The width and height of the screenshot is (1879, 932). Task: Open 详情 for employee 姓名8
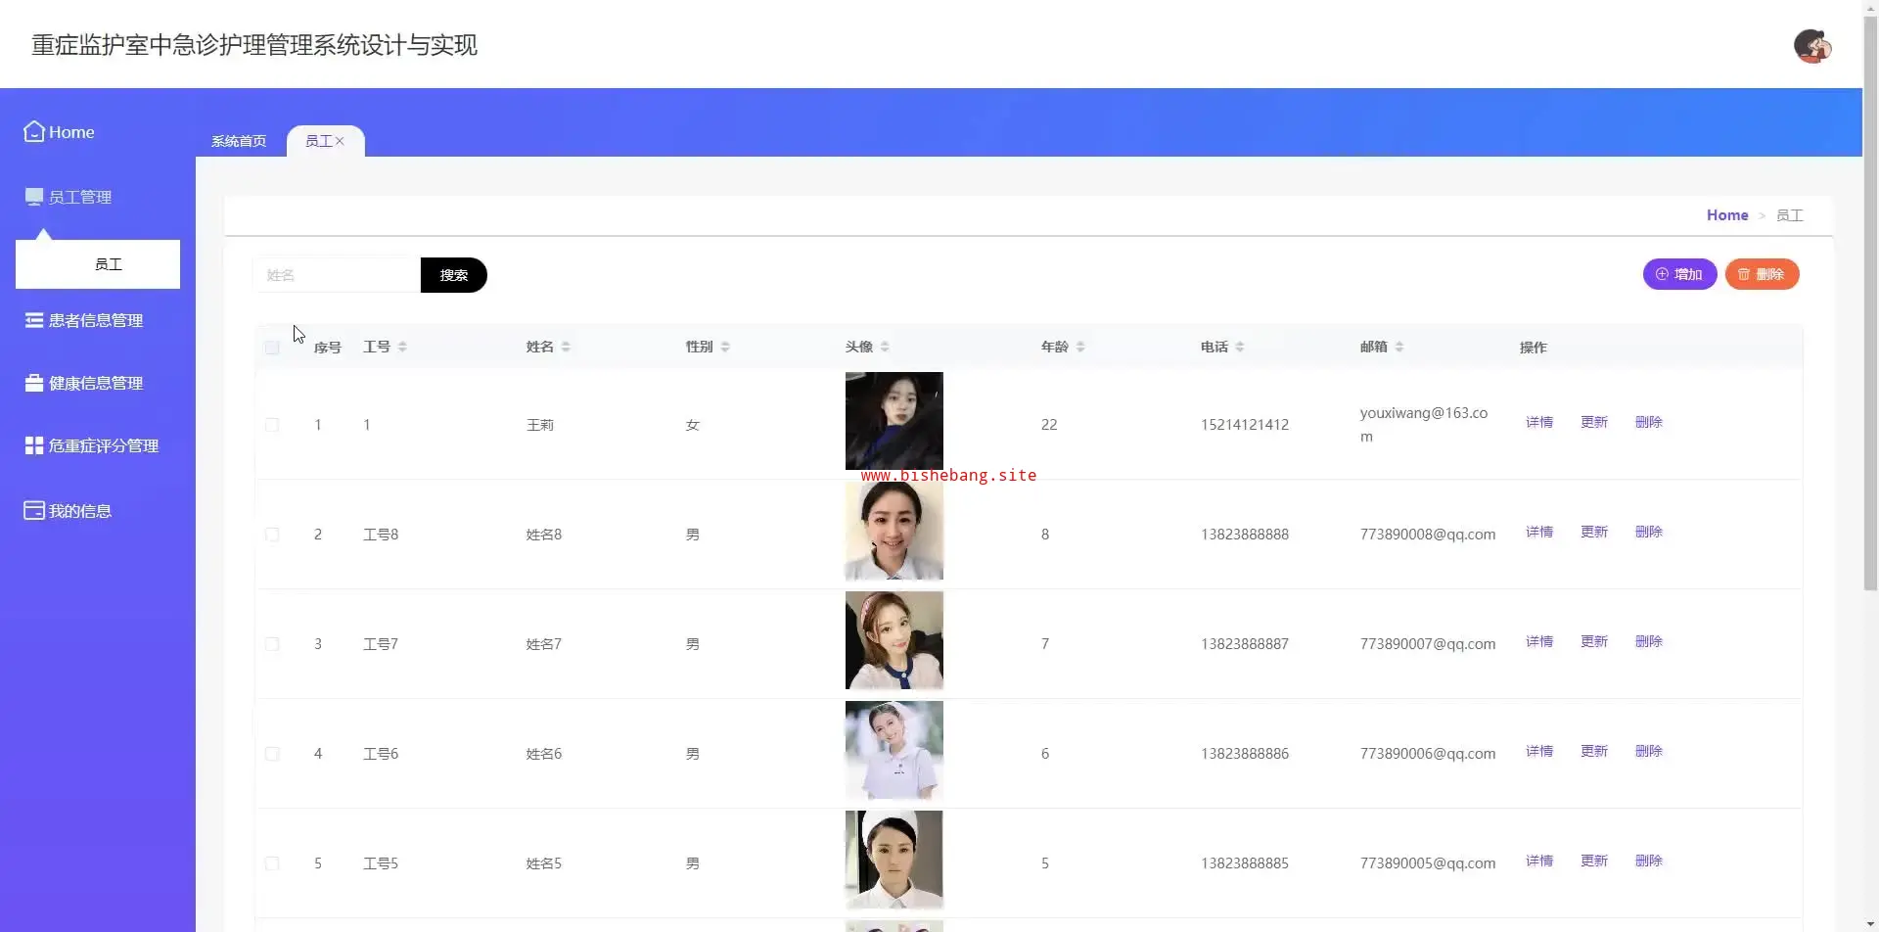pyautogui.click(x=1539, y=532)
